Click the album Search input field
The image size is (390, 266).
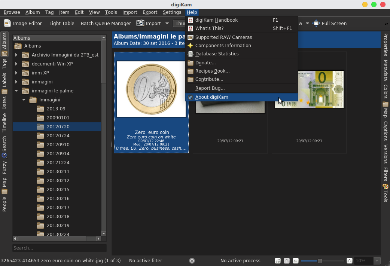59,248
